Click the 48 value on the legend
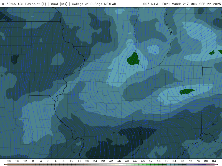The height and width of the screenshot is (166, 222). [x=143, y=161]
